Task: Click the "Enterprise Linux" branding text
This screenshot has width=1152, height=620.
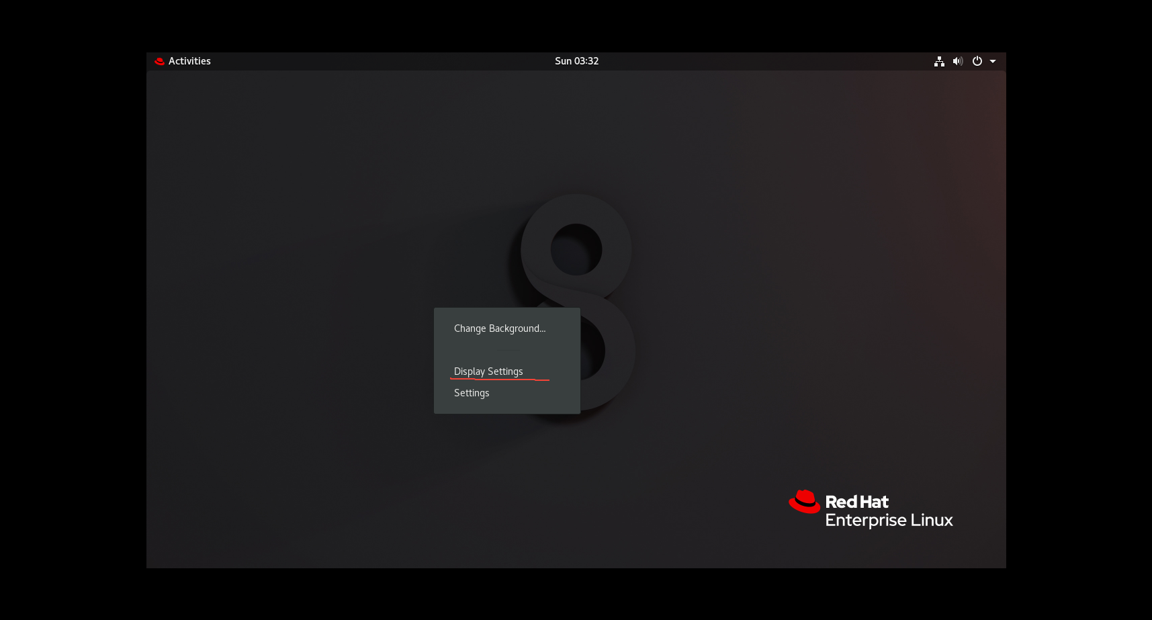Action: click(x=888, y=519)
